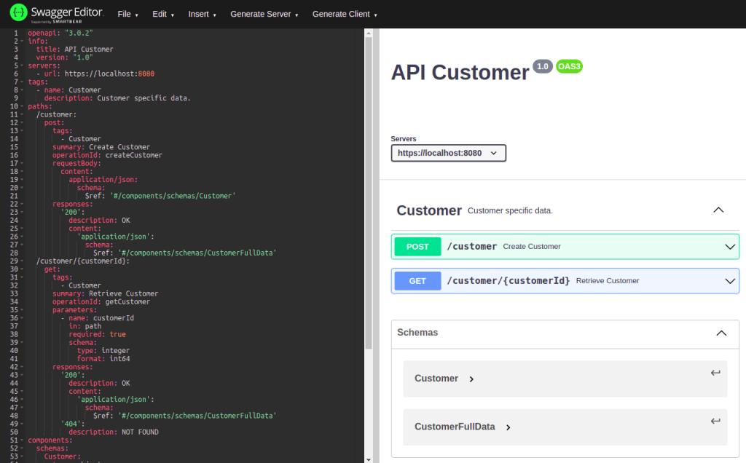Open the File menu
Image resolution: width=746 pixels, height=463 pixels.
[x=127, y=13]
